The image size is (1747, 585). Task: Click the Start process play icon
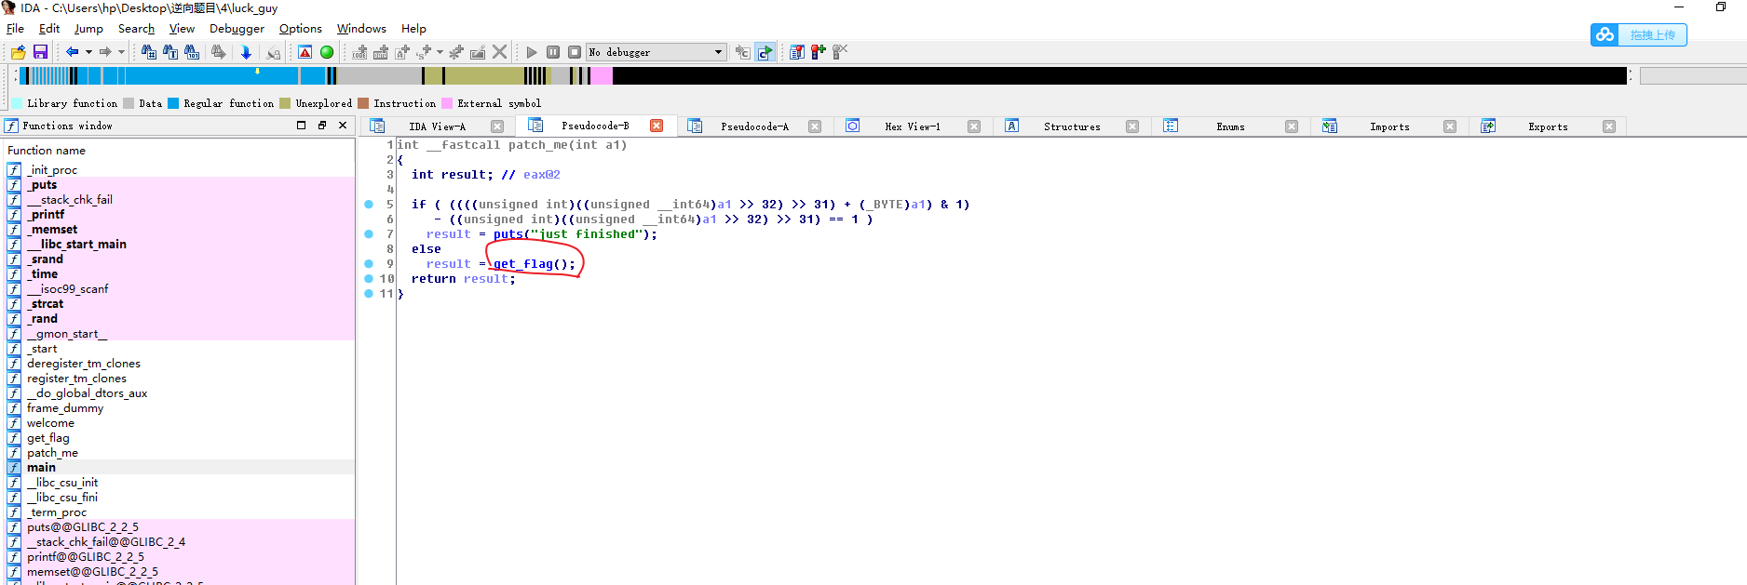coord(532,52)
